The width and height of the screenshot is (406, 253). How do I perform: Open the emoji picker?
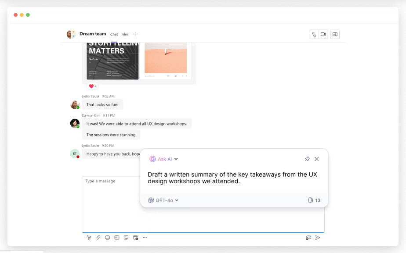point(108,238)
